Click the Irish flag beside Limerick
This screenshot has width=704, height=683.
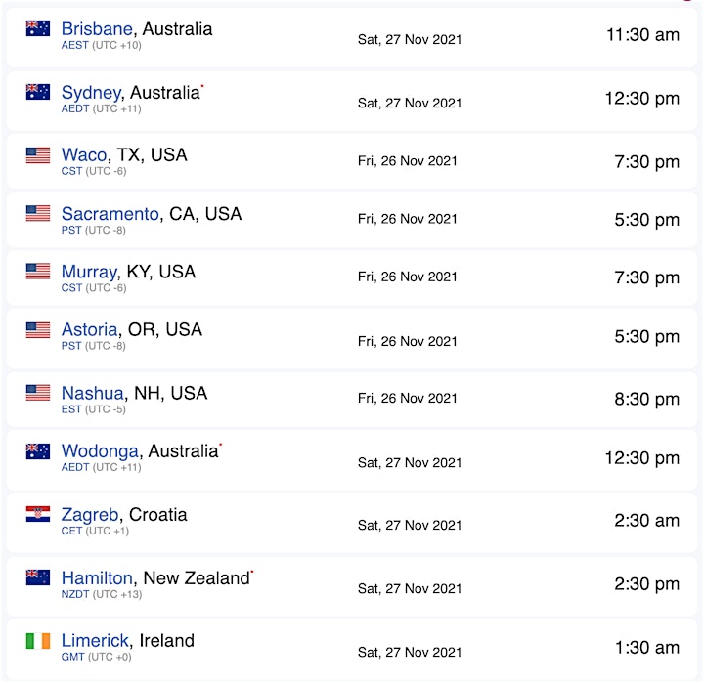tap(38, 641)
